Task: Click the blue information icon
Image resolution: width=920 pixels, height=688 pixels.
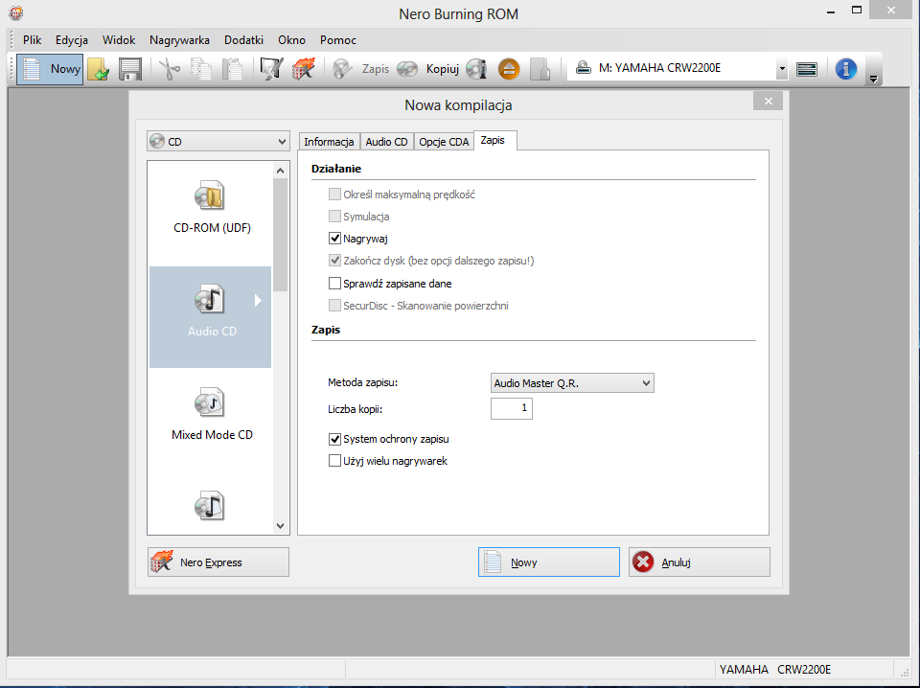Action: pos(845,69)
